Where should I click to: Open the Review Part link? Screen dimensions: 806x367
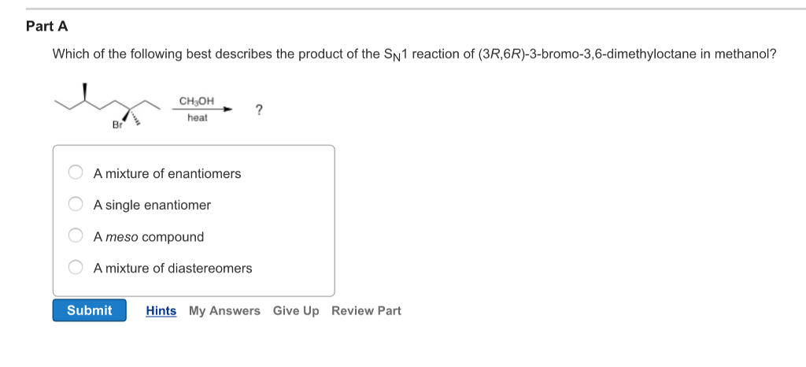(366, 311)
